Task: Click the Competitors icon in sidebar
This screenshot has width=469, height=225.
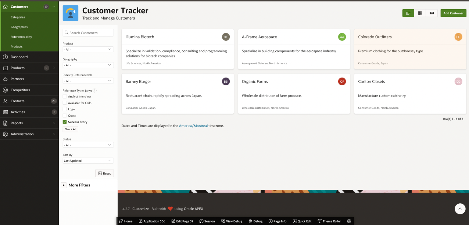Action: pyautogui.click(x=6, y=90)
